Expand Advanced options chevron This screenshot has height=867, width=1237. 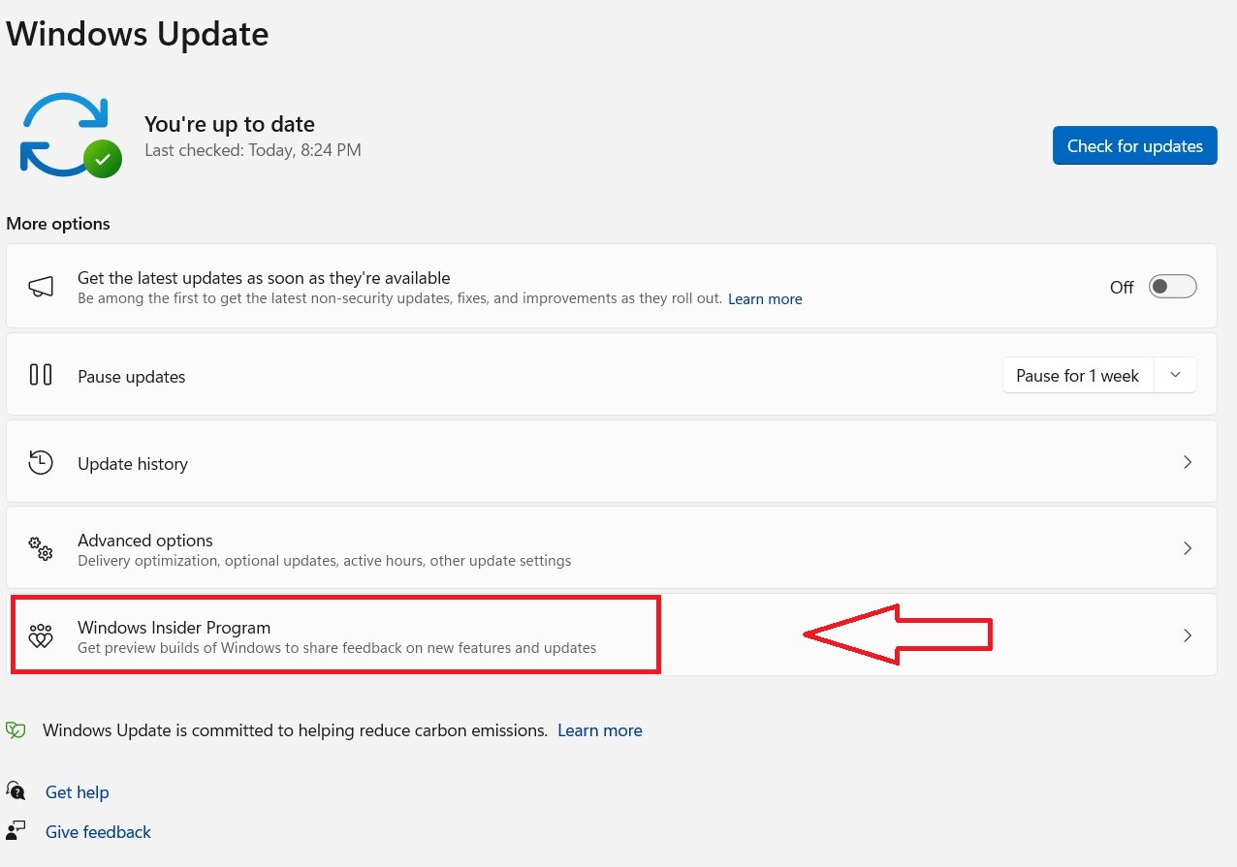(x=1188, y=548)
